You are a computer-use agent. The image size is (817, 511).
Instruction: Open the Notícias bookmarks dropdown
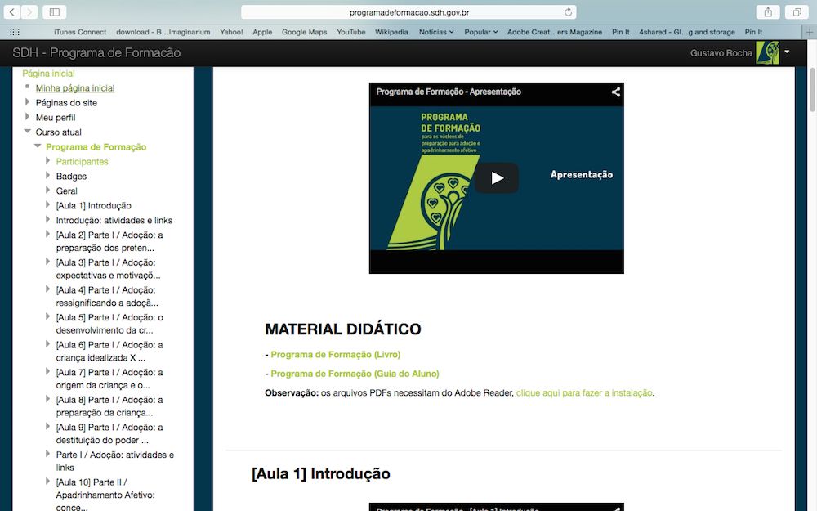[436, 32]
